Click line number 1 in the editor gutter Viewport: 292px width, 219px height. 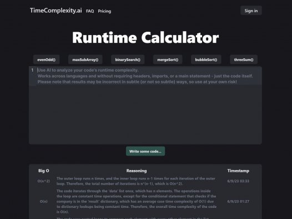32,70
